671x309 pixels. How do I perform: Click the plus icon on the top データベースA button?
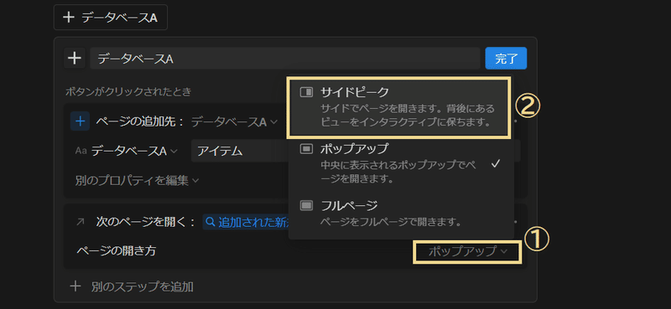[x=69, y=18]
